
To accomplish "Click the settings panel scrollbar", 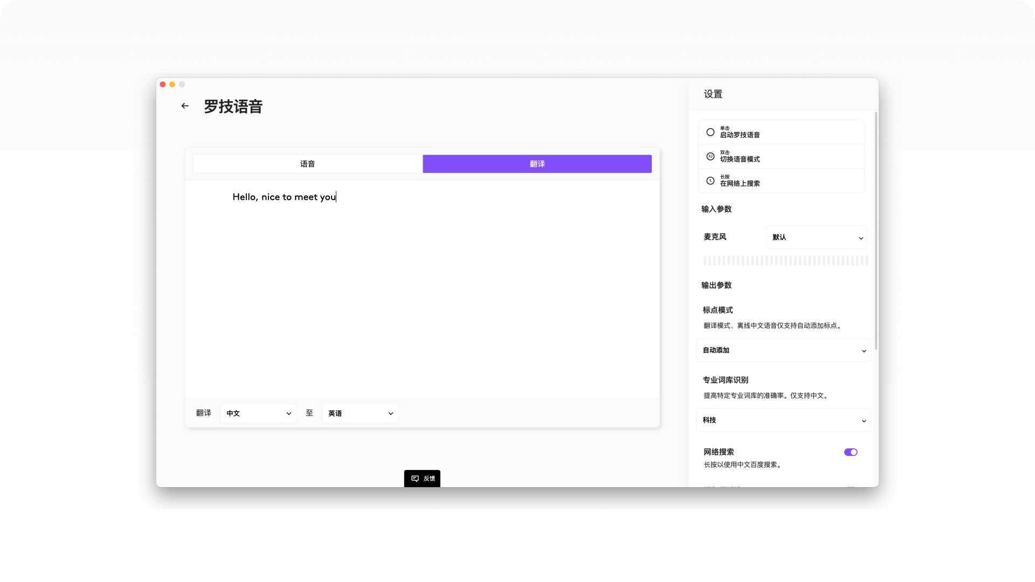I will click(876, 231).
